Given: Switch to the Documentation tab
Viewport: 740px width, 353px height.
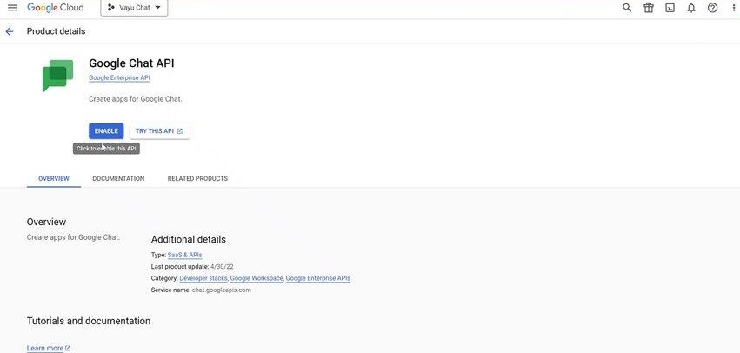Looking at the screenshot, I should point(118,178).
